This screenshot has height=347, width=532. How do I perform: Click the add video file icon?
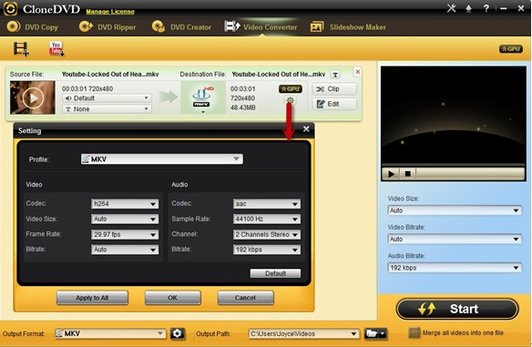(21, 49)
